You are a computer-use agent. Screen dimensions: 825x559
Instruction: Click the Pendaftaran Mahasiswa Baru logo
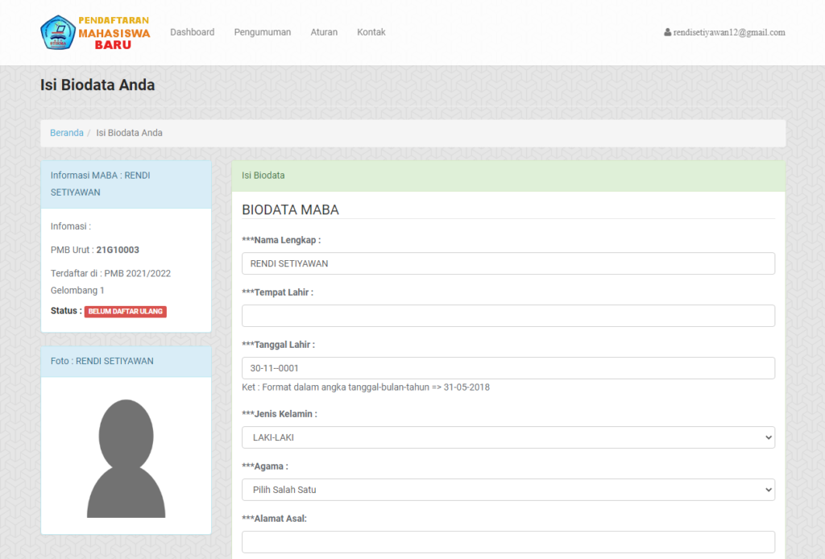[x=95, y=32]
